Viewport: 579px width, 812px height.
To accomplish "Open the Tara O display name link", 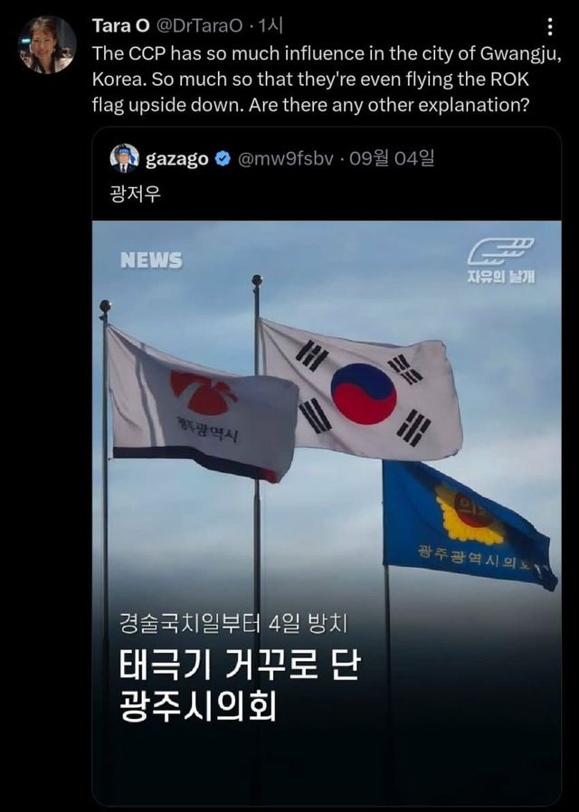I will click(121, 26).
